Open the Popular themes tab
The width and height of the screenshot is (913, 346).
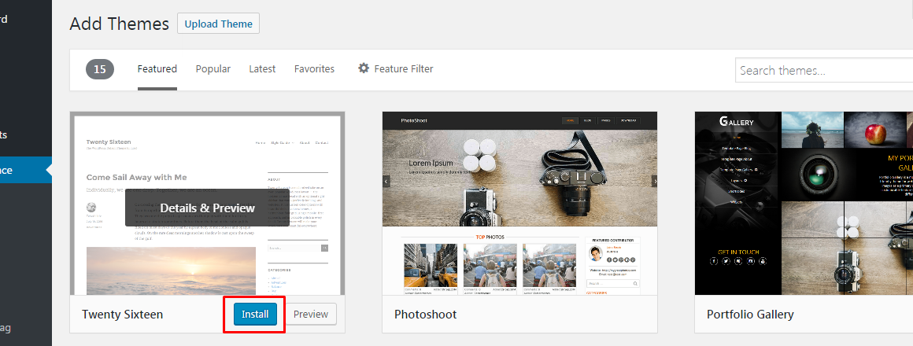(213, 68)
